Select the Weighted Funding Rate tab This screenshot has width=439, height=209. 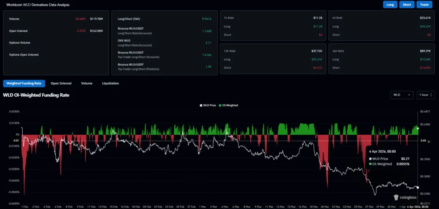point(24,83)
